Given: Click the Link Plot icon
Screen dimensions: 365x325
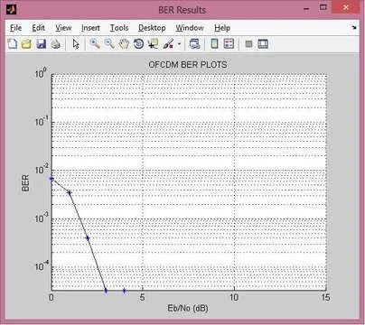Looking at the screenshot, I should pos(194,44).
